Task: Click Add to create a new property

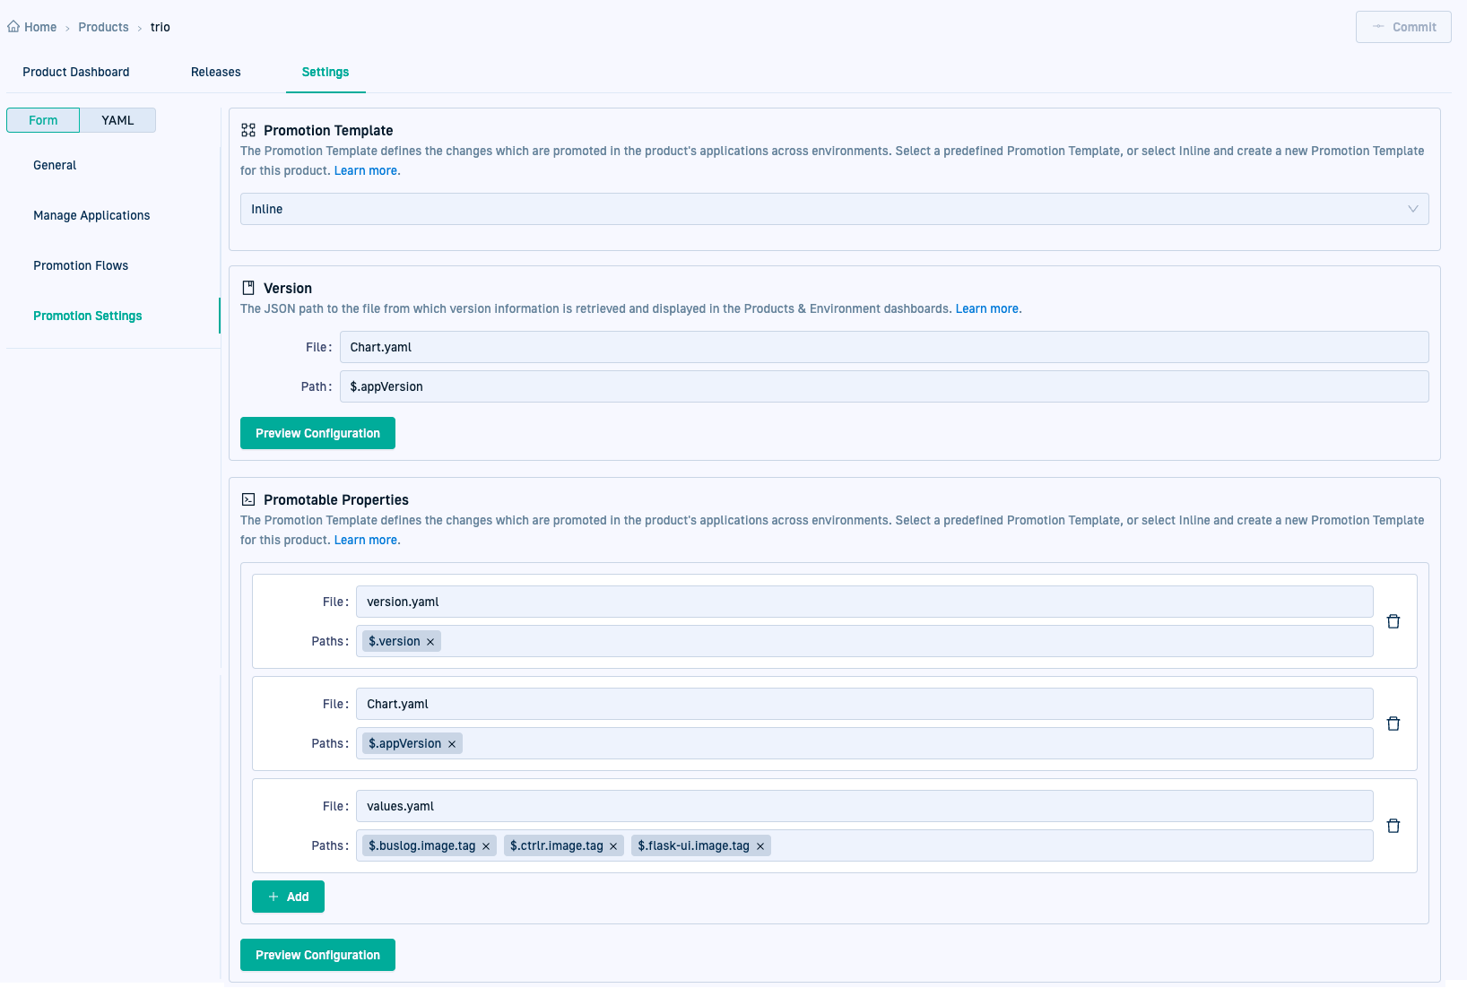Action: tap(288, 897)
